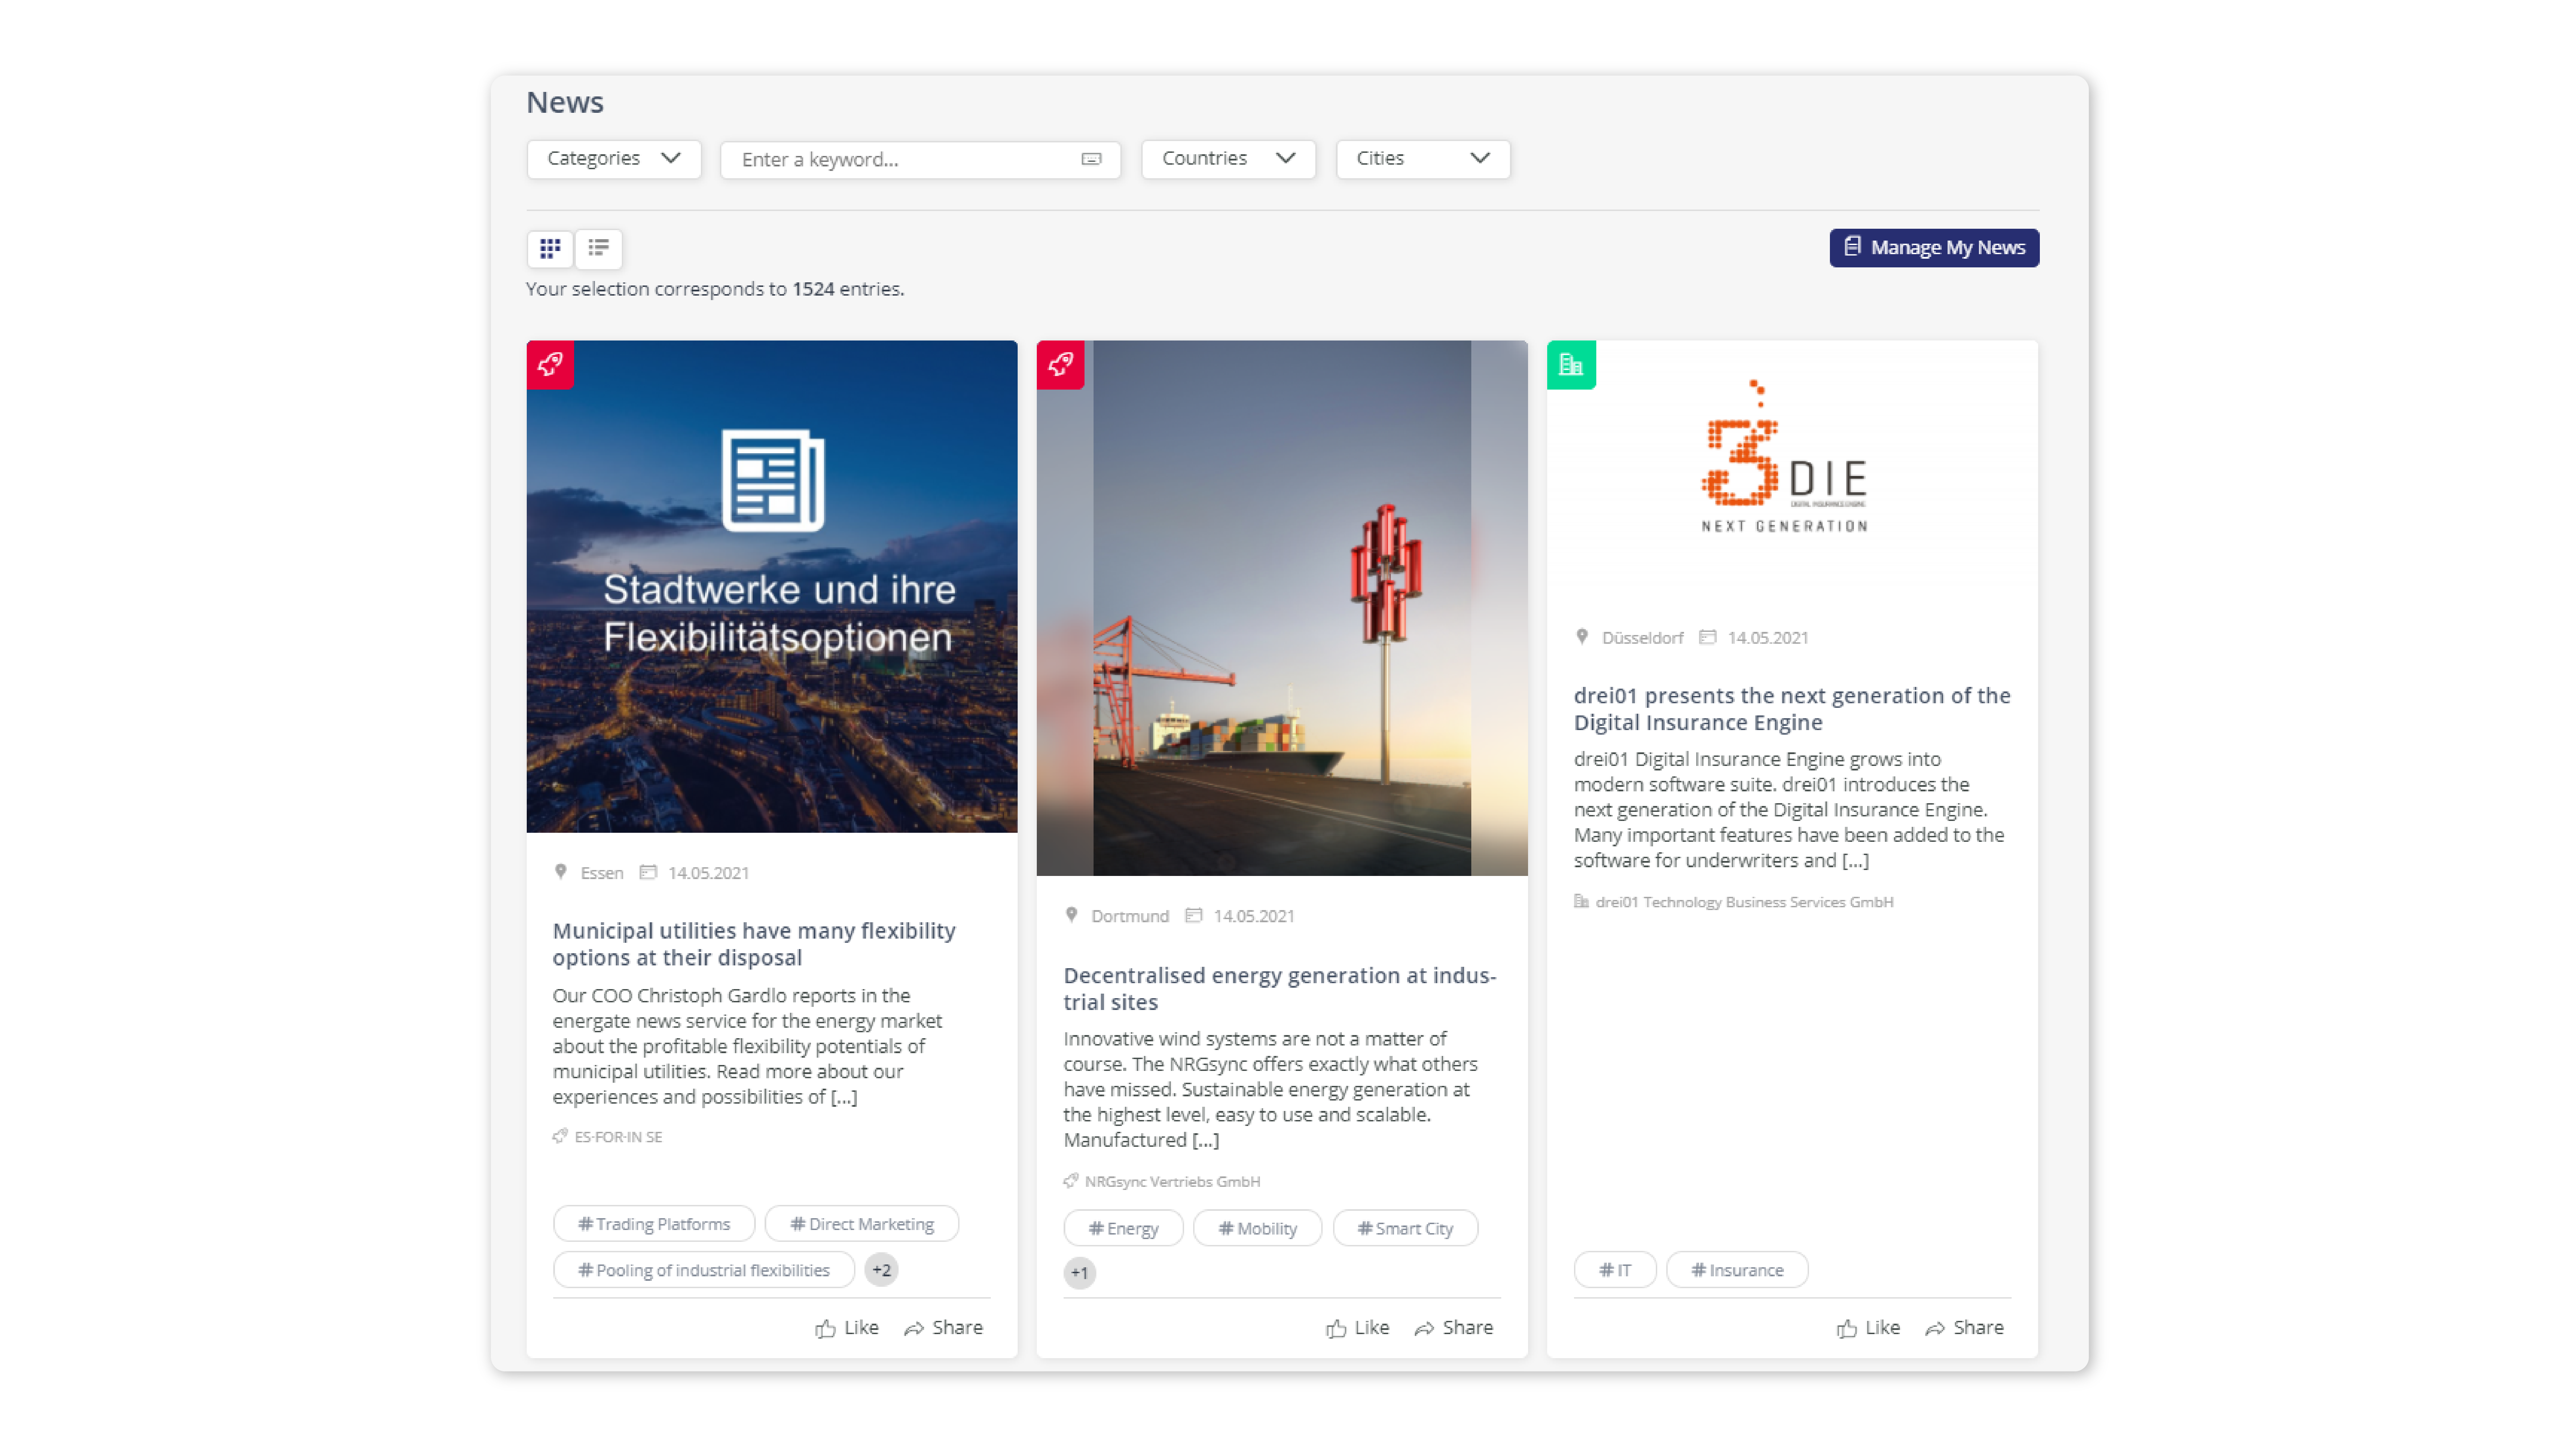
Task: Click rocket icon beside NRGsync Vertriebs GmbH
Action: 1071,1181
